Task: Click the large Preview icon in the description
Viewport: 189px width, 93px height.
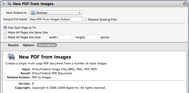Action: [x=11, y=57]
